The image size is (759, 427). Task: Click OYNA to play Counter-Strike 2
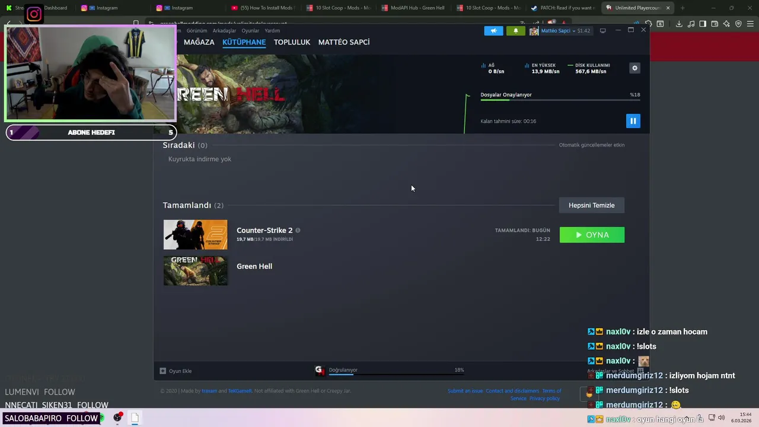pos(592,235)
